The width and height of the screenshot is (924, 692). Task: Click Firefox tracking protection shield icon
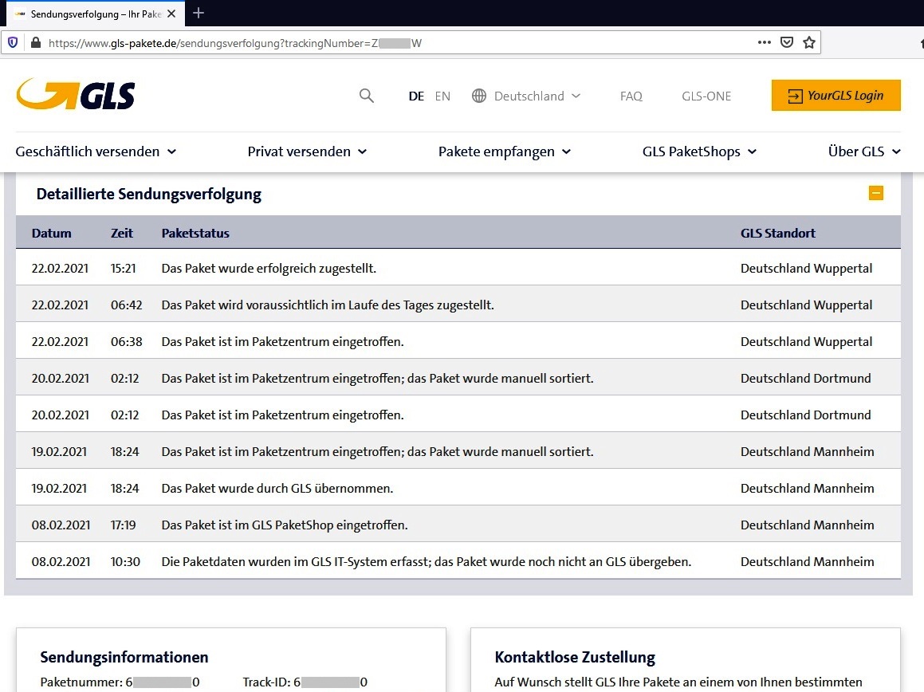(13, 43)
